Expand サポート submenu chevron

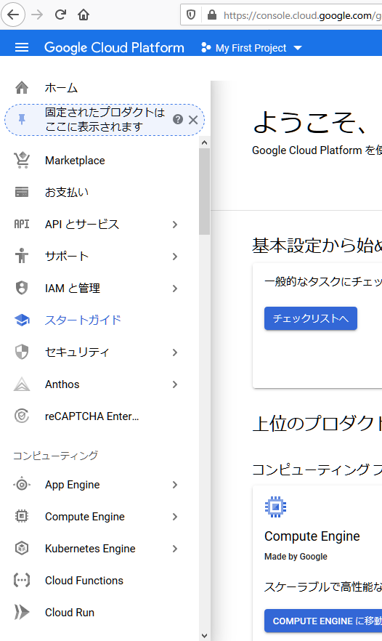(175, 257)
